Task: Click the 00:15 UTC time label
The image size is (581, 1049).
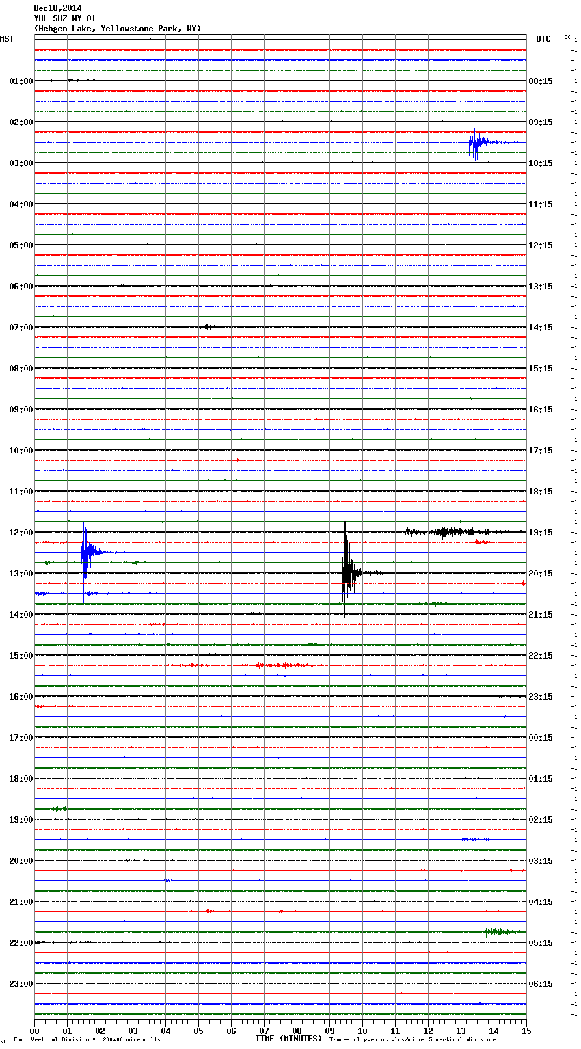Action: (541, 738)
